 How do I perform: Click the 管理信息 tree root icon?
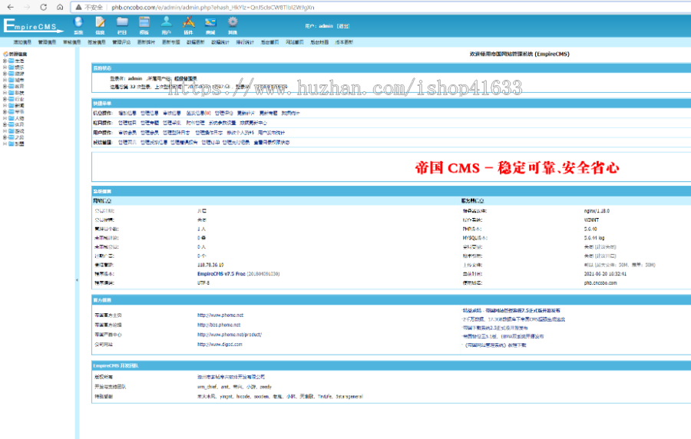(x=5, y=54)
